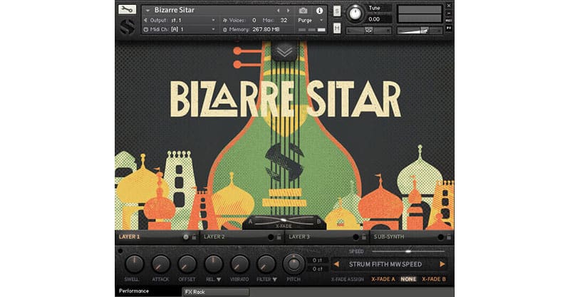Toggle the PV button at header right
Screen dimensions: 570x297
point(449,28)
